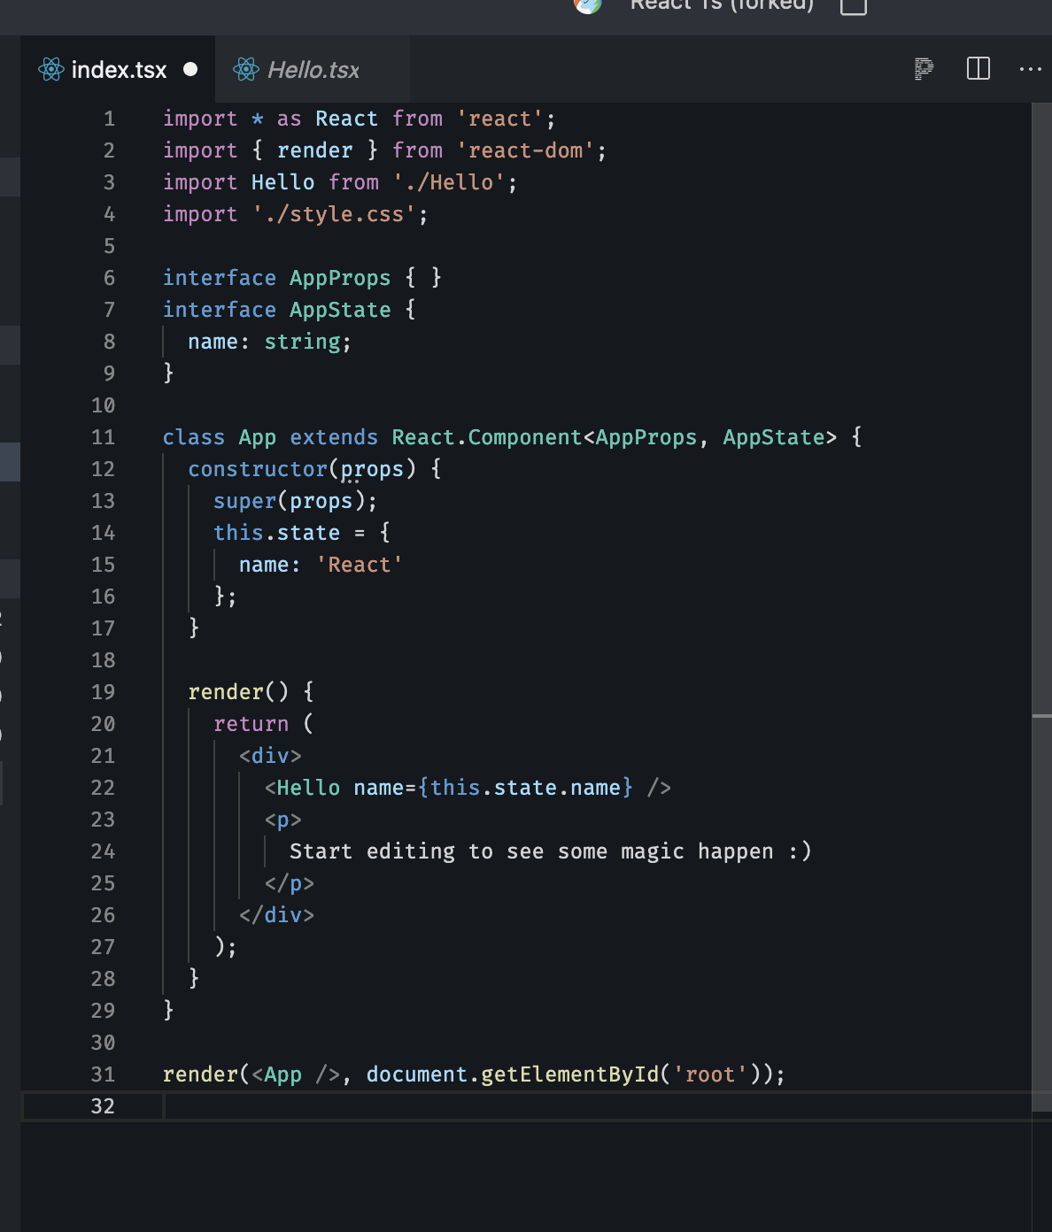
Task: Click the './Hello' import path
Action: point(449,182)
